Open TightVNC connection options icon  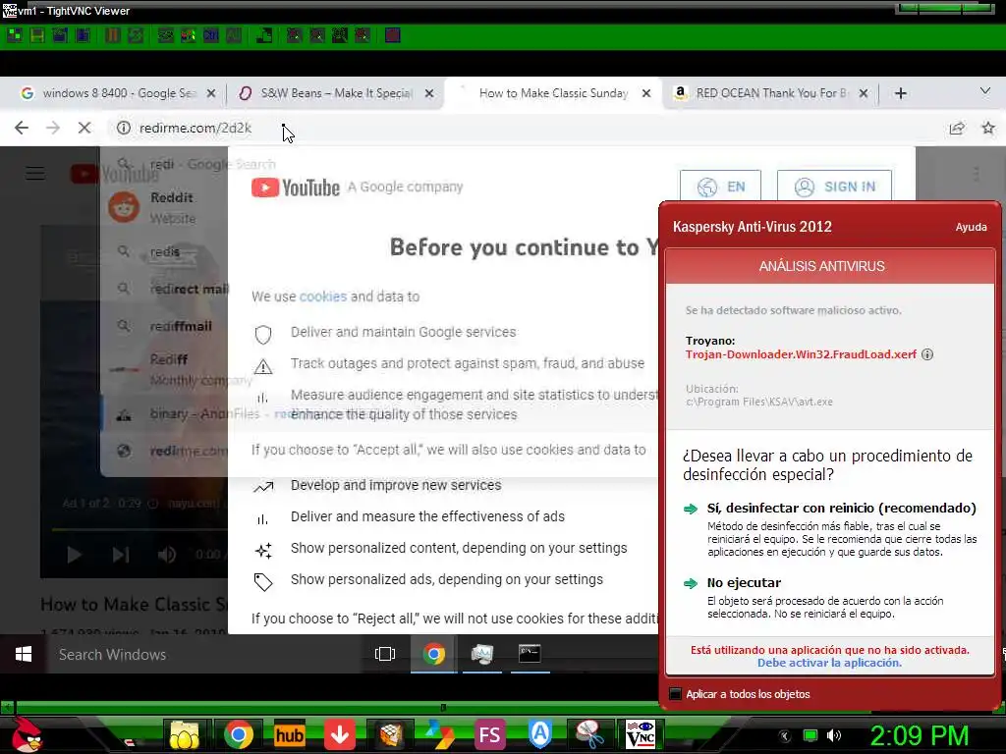60,35
